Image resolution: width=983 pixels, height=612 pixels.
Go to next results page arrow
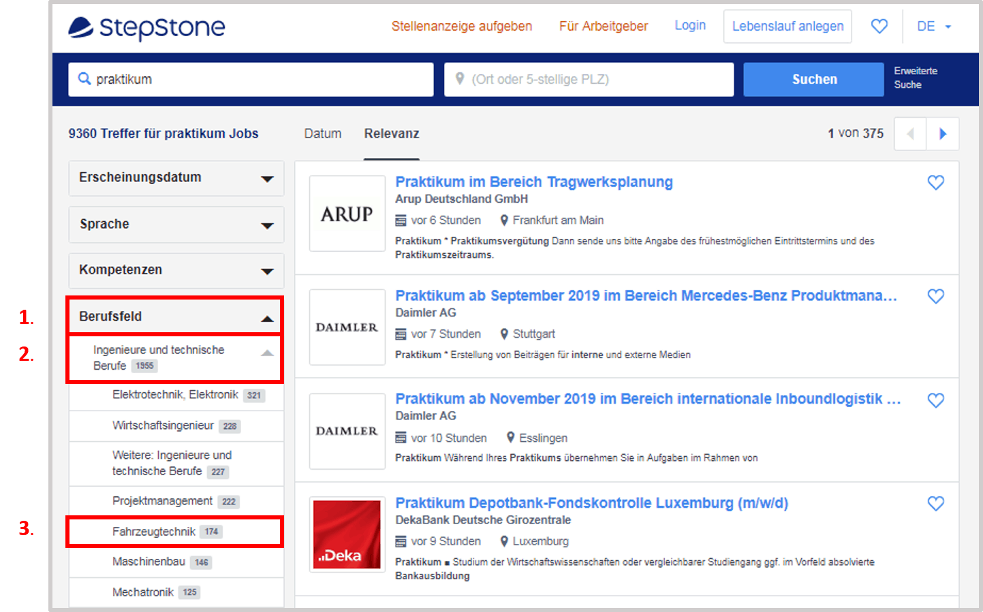point(943,133)
